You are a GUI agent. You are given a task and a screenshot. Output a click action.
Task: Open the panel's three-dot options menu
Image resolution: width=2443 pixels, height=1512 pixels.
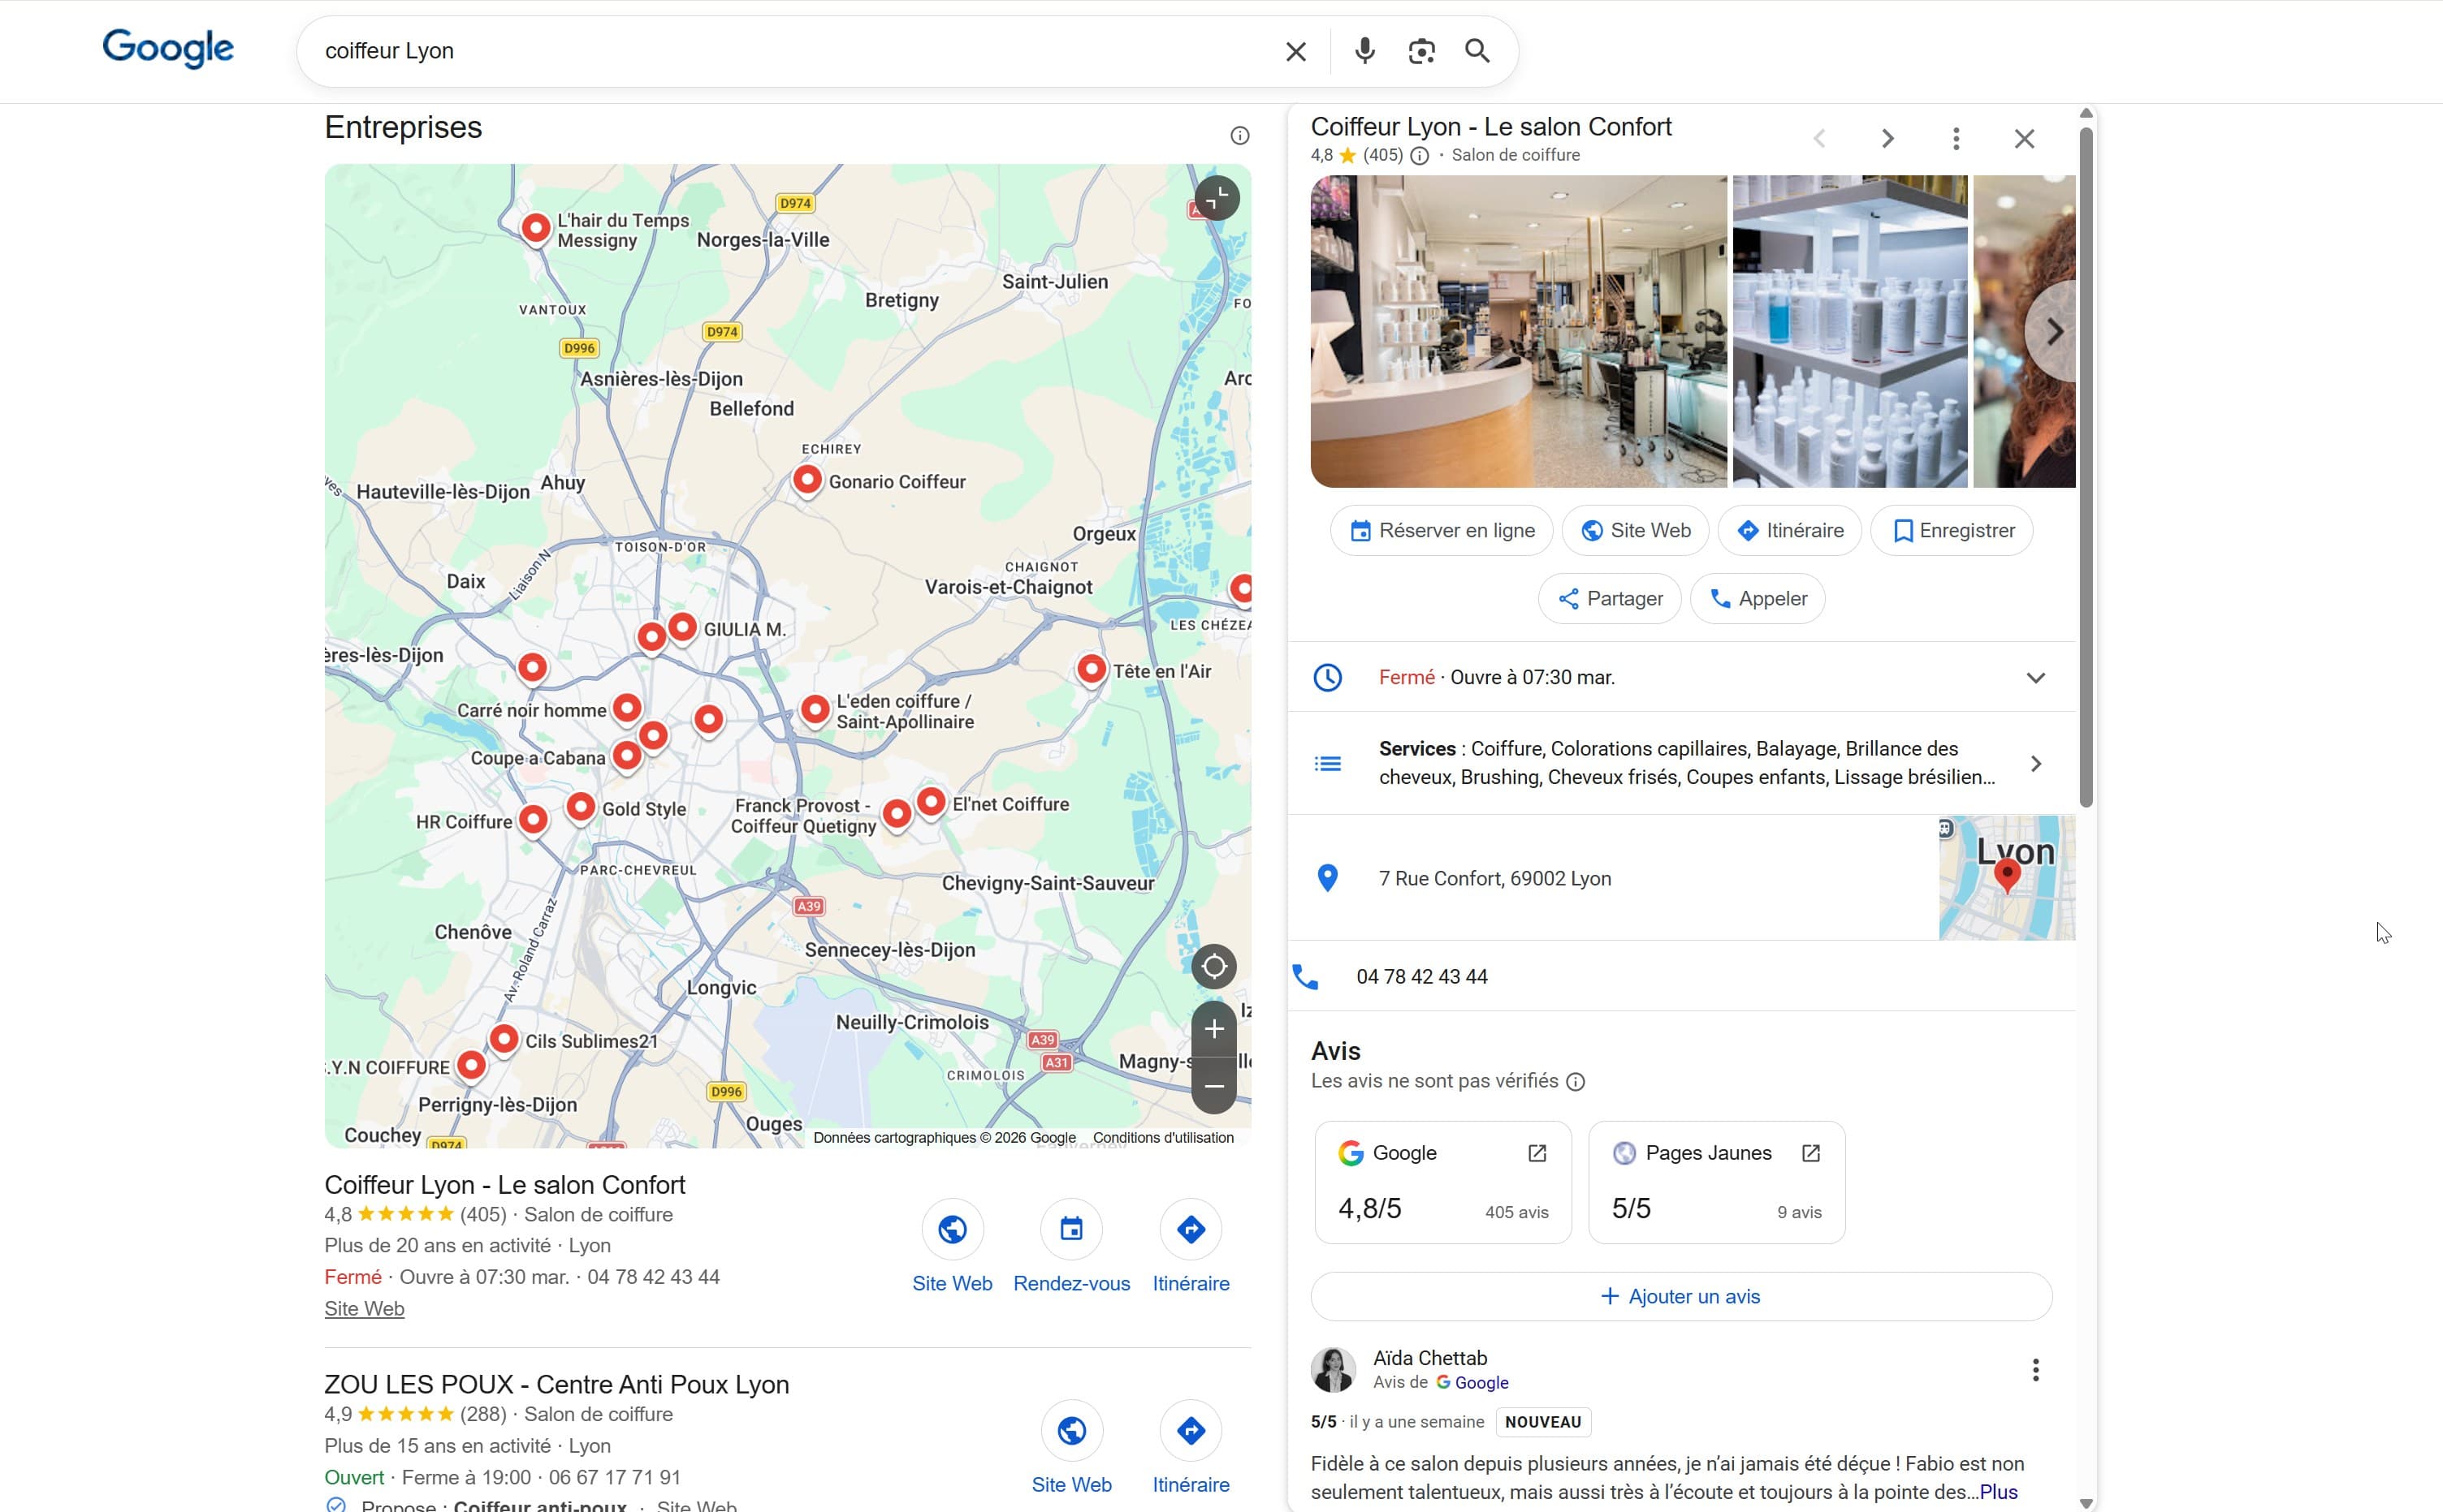click(x=1955, y=138)
